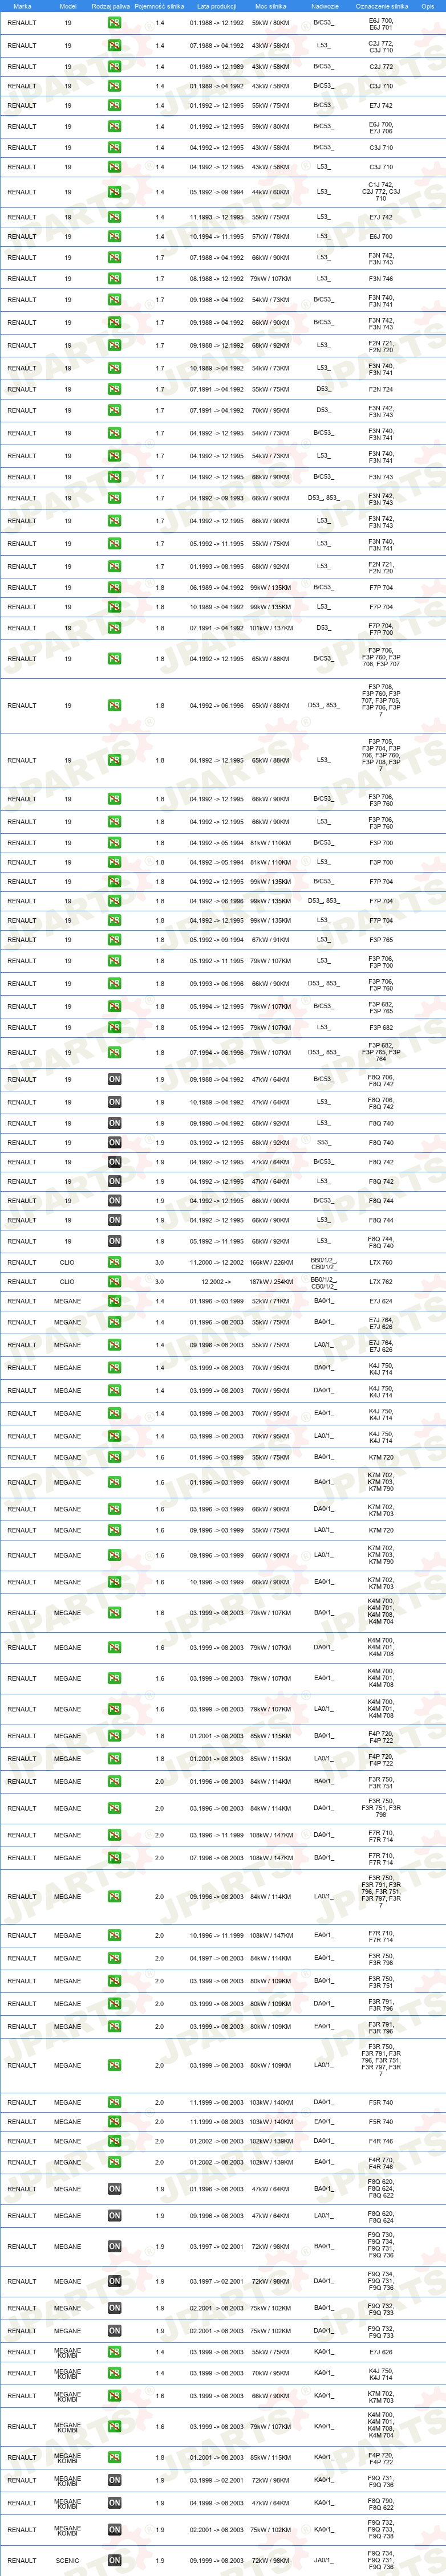Click the Nadwozie column header
446x2576 pixels.
[325, 6]
